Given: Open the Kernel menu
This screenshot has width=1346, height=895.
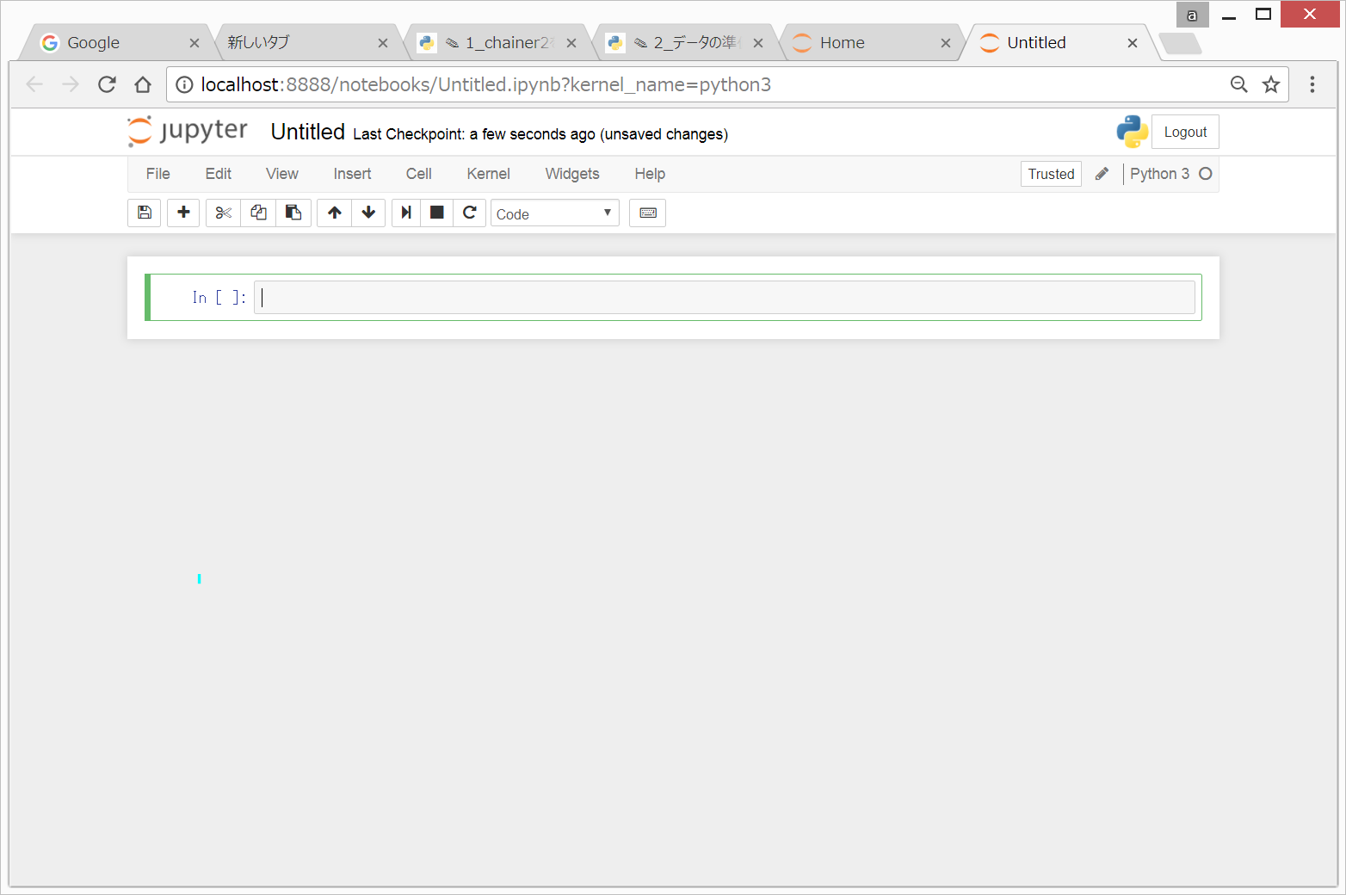Looking at the screenshot, I should [488, 174].
